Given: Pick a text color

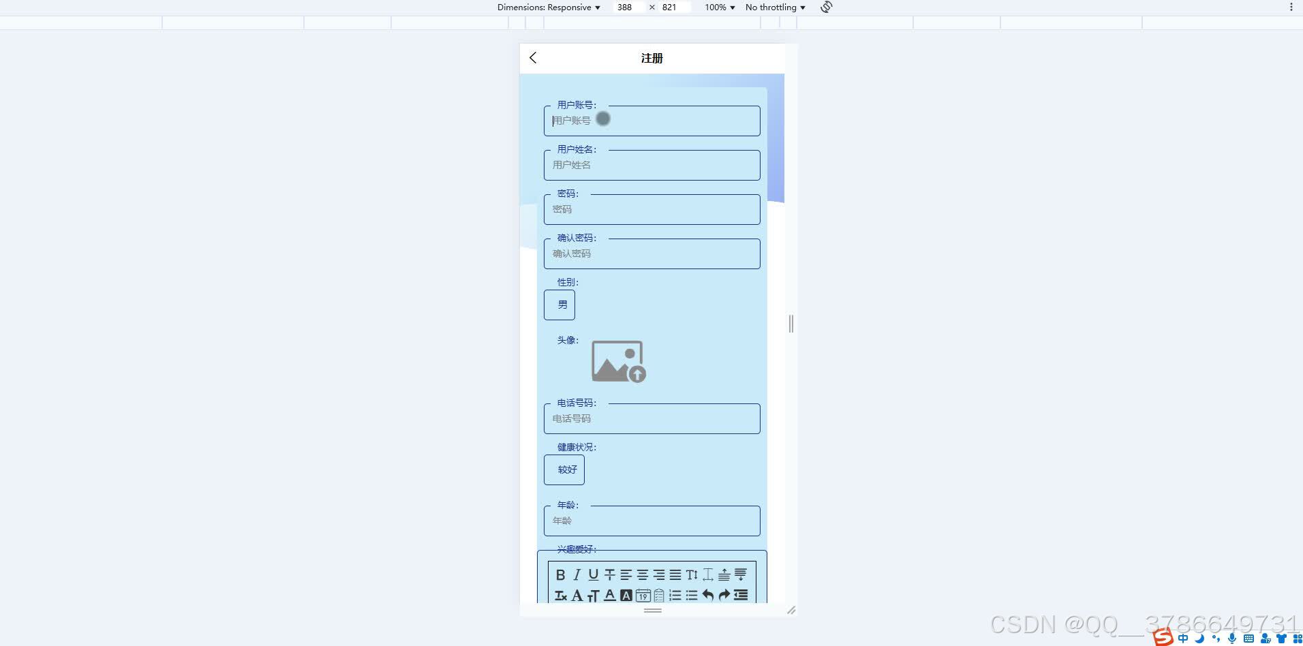Looking at the screenshot, I should (609, 596).
